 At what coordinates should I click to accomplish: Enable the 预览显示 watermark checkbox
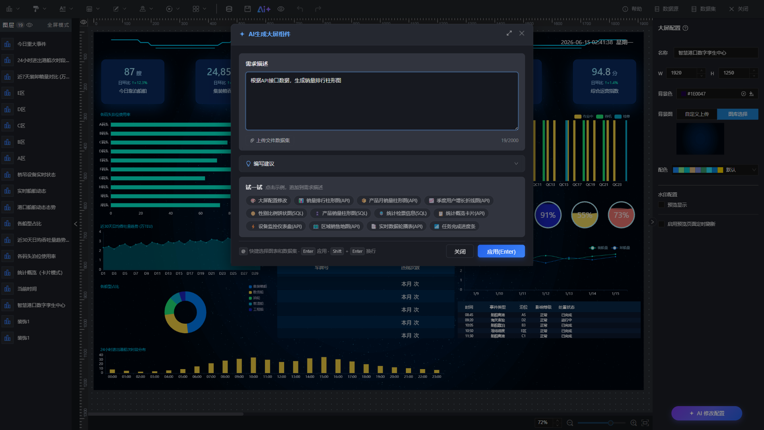click(661, 205)
